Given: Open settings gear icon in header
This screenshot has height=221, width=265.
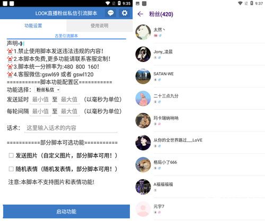Looking at the screenshot, I should tap(125, 13).
